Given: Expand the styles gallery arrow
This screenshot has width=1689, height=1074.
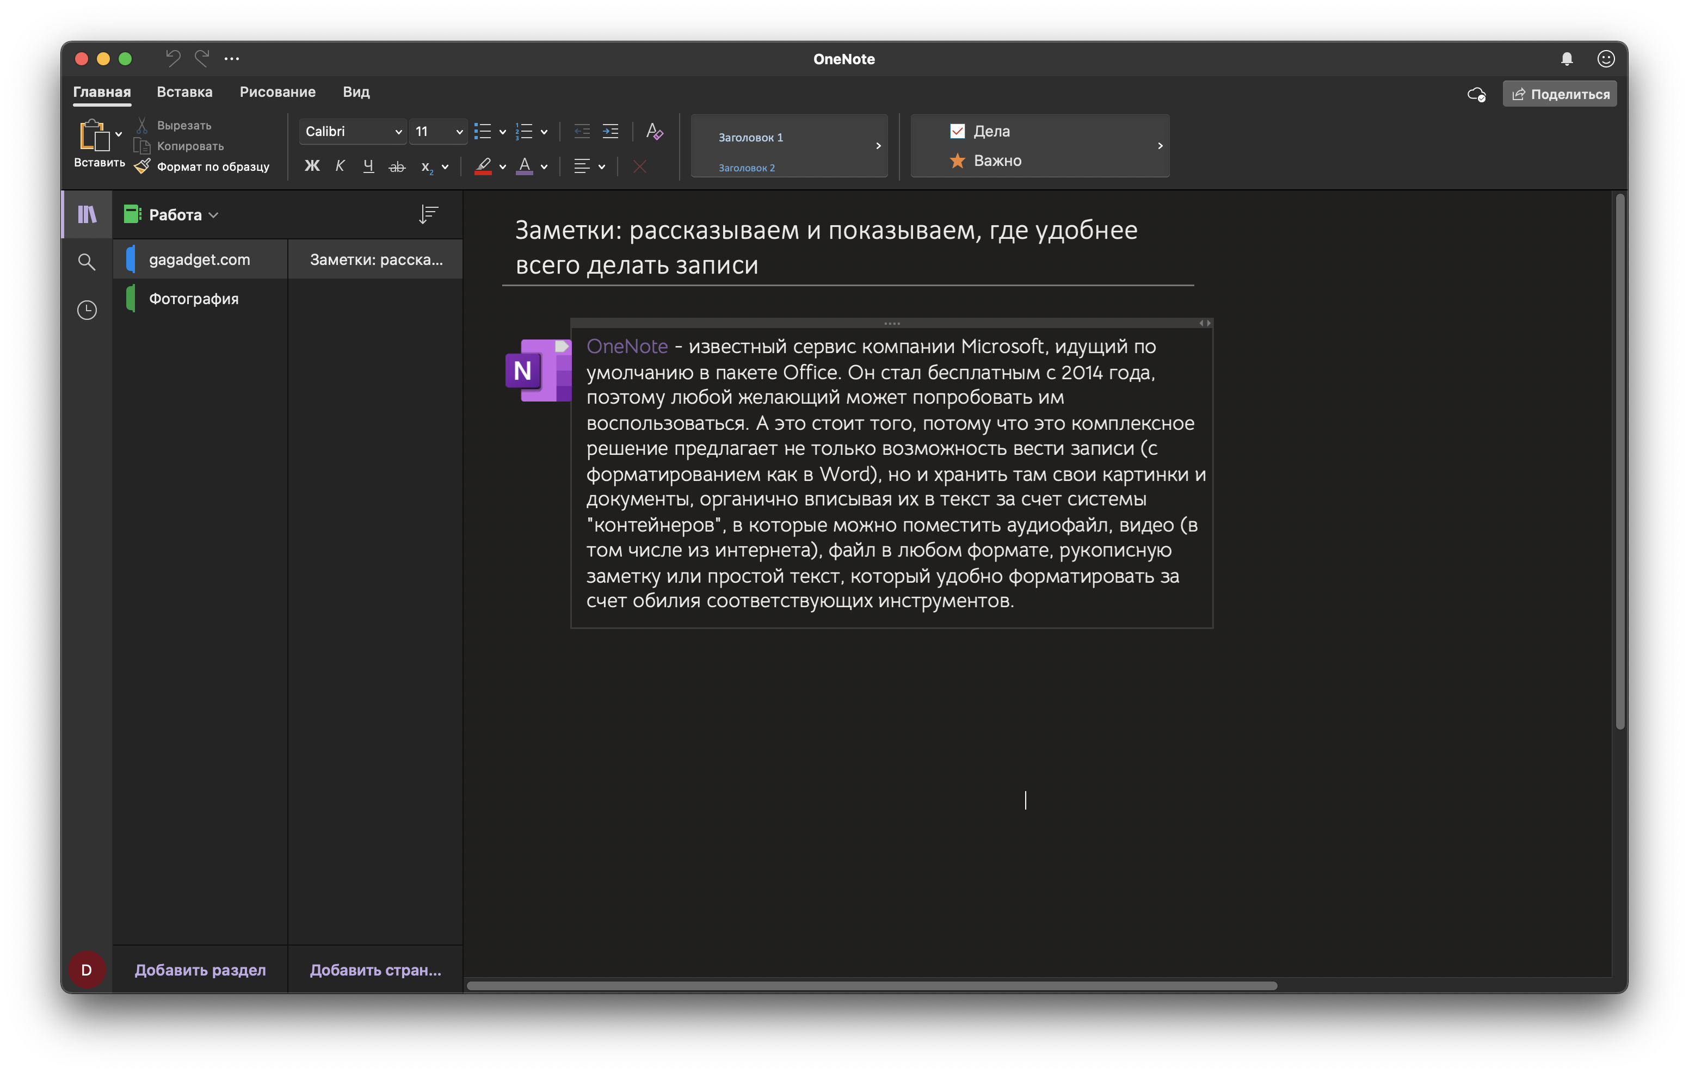Looking at the screenshot, I should point(878,146).
